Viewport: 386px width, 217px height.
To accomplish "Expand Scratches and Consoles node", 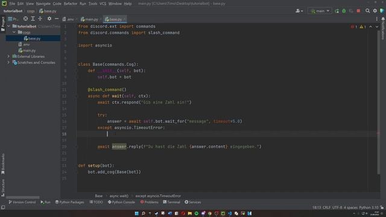I will [8, 63].
